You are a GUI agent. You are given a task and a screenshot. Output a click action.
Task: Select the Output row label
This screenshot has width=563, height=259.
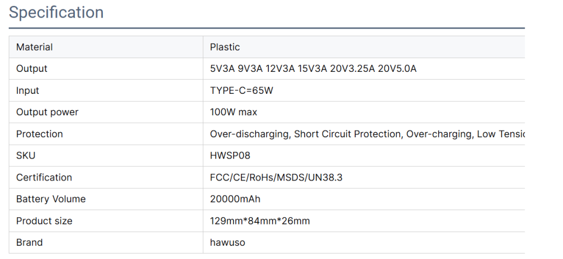31,69
